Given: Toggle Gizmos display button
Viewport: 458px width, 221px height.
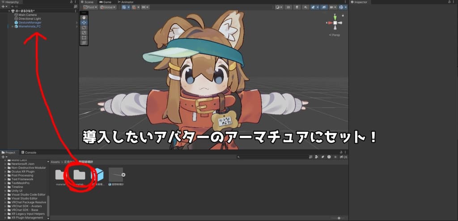Looking at the screenshot, I should click(x=340, y=7).
